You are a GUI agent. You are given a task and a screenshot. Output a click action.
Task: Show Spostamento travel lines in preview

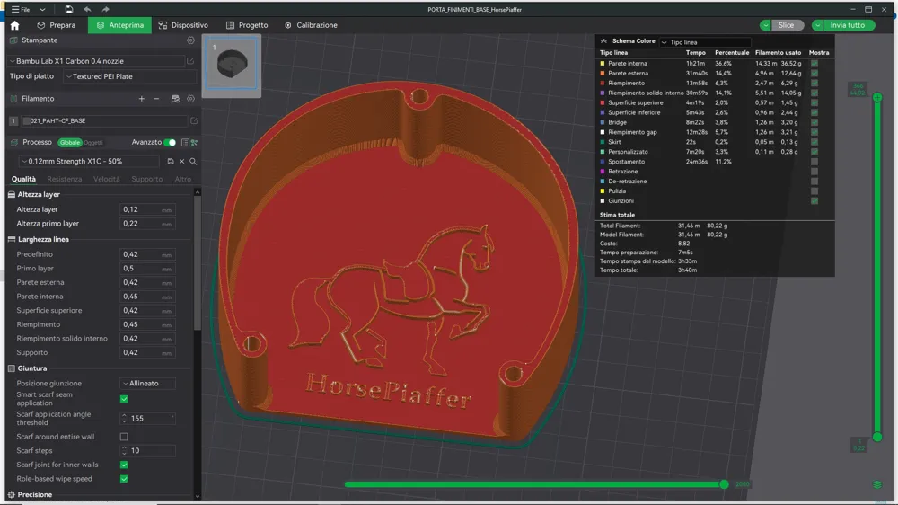tap(814, 162)
